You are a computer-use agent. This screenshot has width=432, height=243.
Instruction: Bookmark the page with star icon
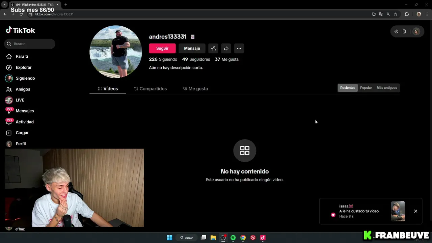[396, 14]
